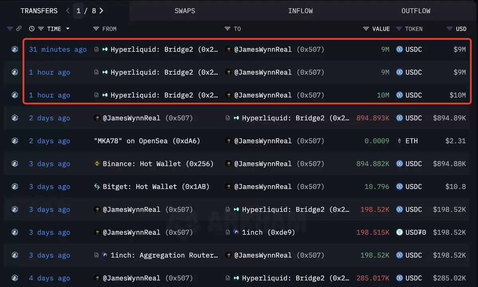Filter by the USD column
This screenshot has width=478, height=287.
(x=449, y=29)
